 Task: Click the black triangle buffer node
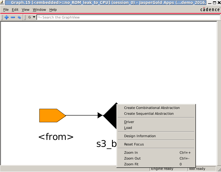pyautogui.click(x=111, y=116)
